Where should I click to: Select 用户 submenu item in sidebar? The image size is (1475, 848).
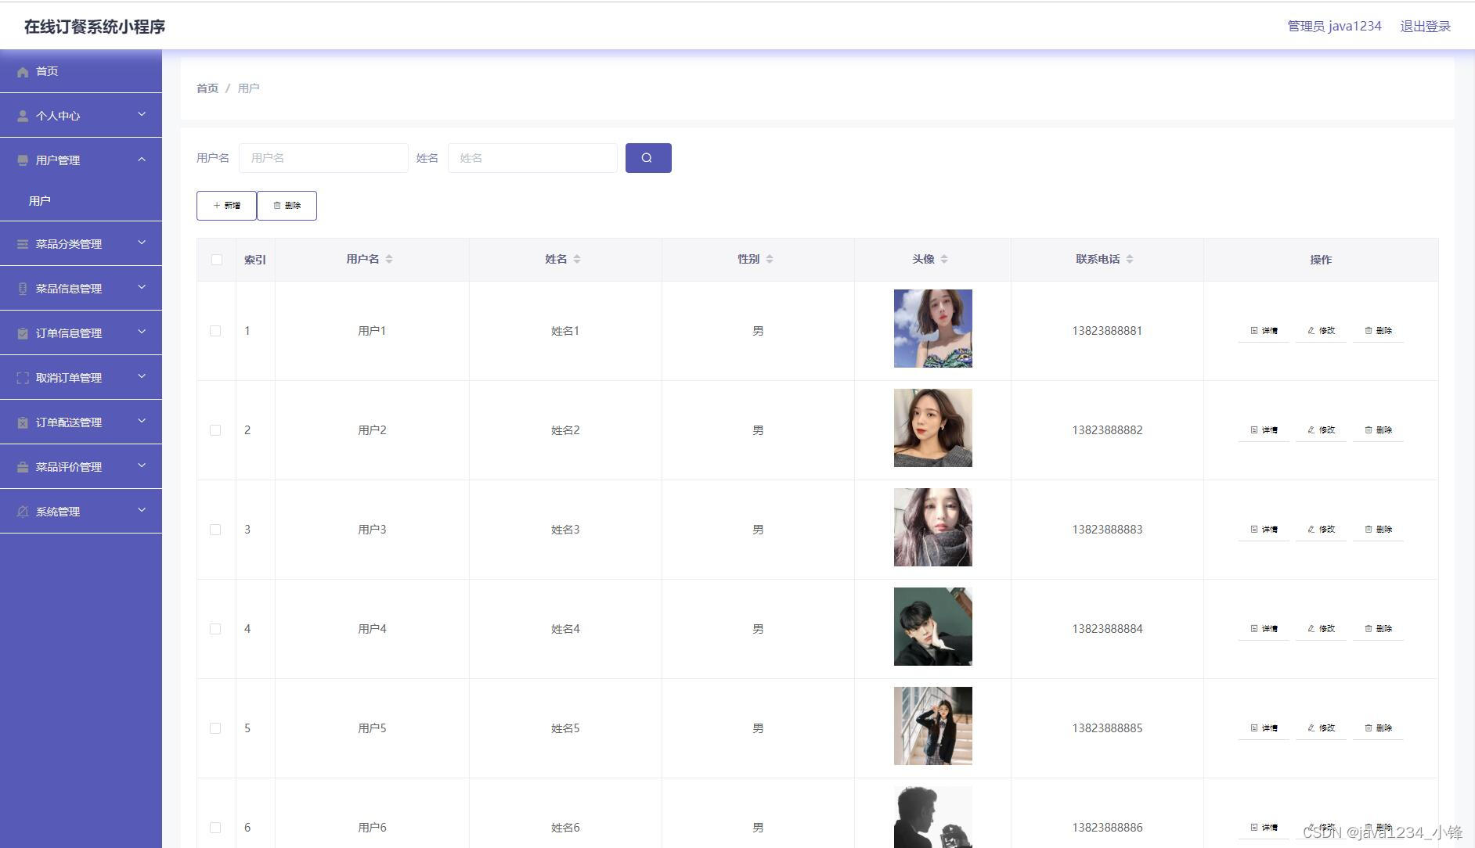[x=81, y=201]
